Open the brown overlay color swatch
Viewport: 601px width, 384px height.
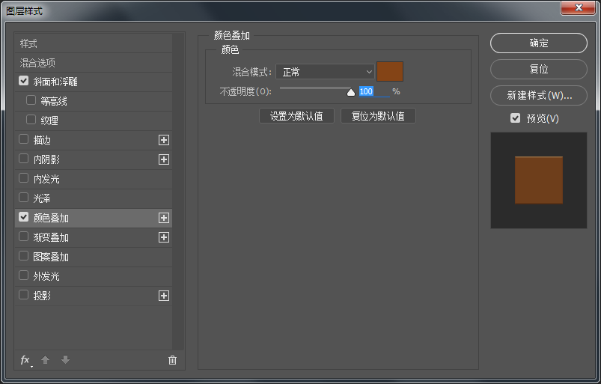coord(390,72)
